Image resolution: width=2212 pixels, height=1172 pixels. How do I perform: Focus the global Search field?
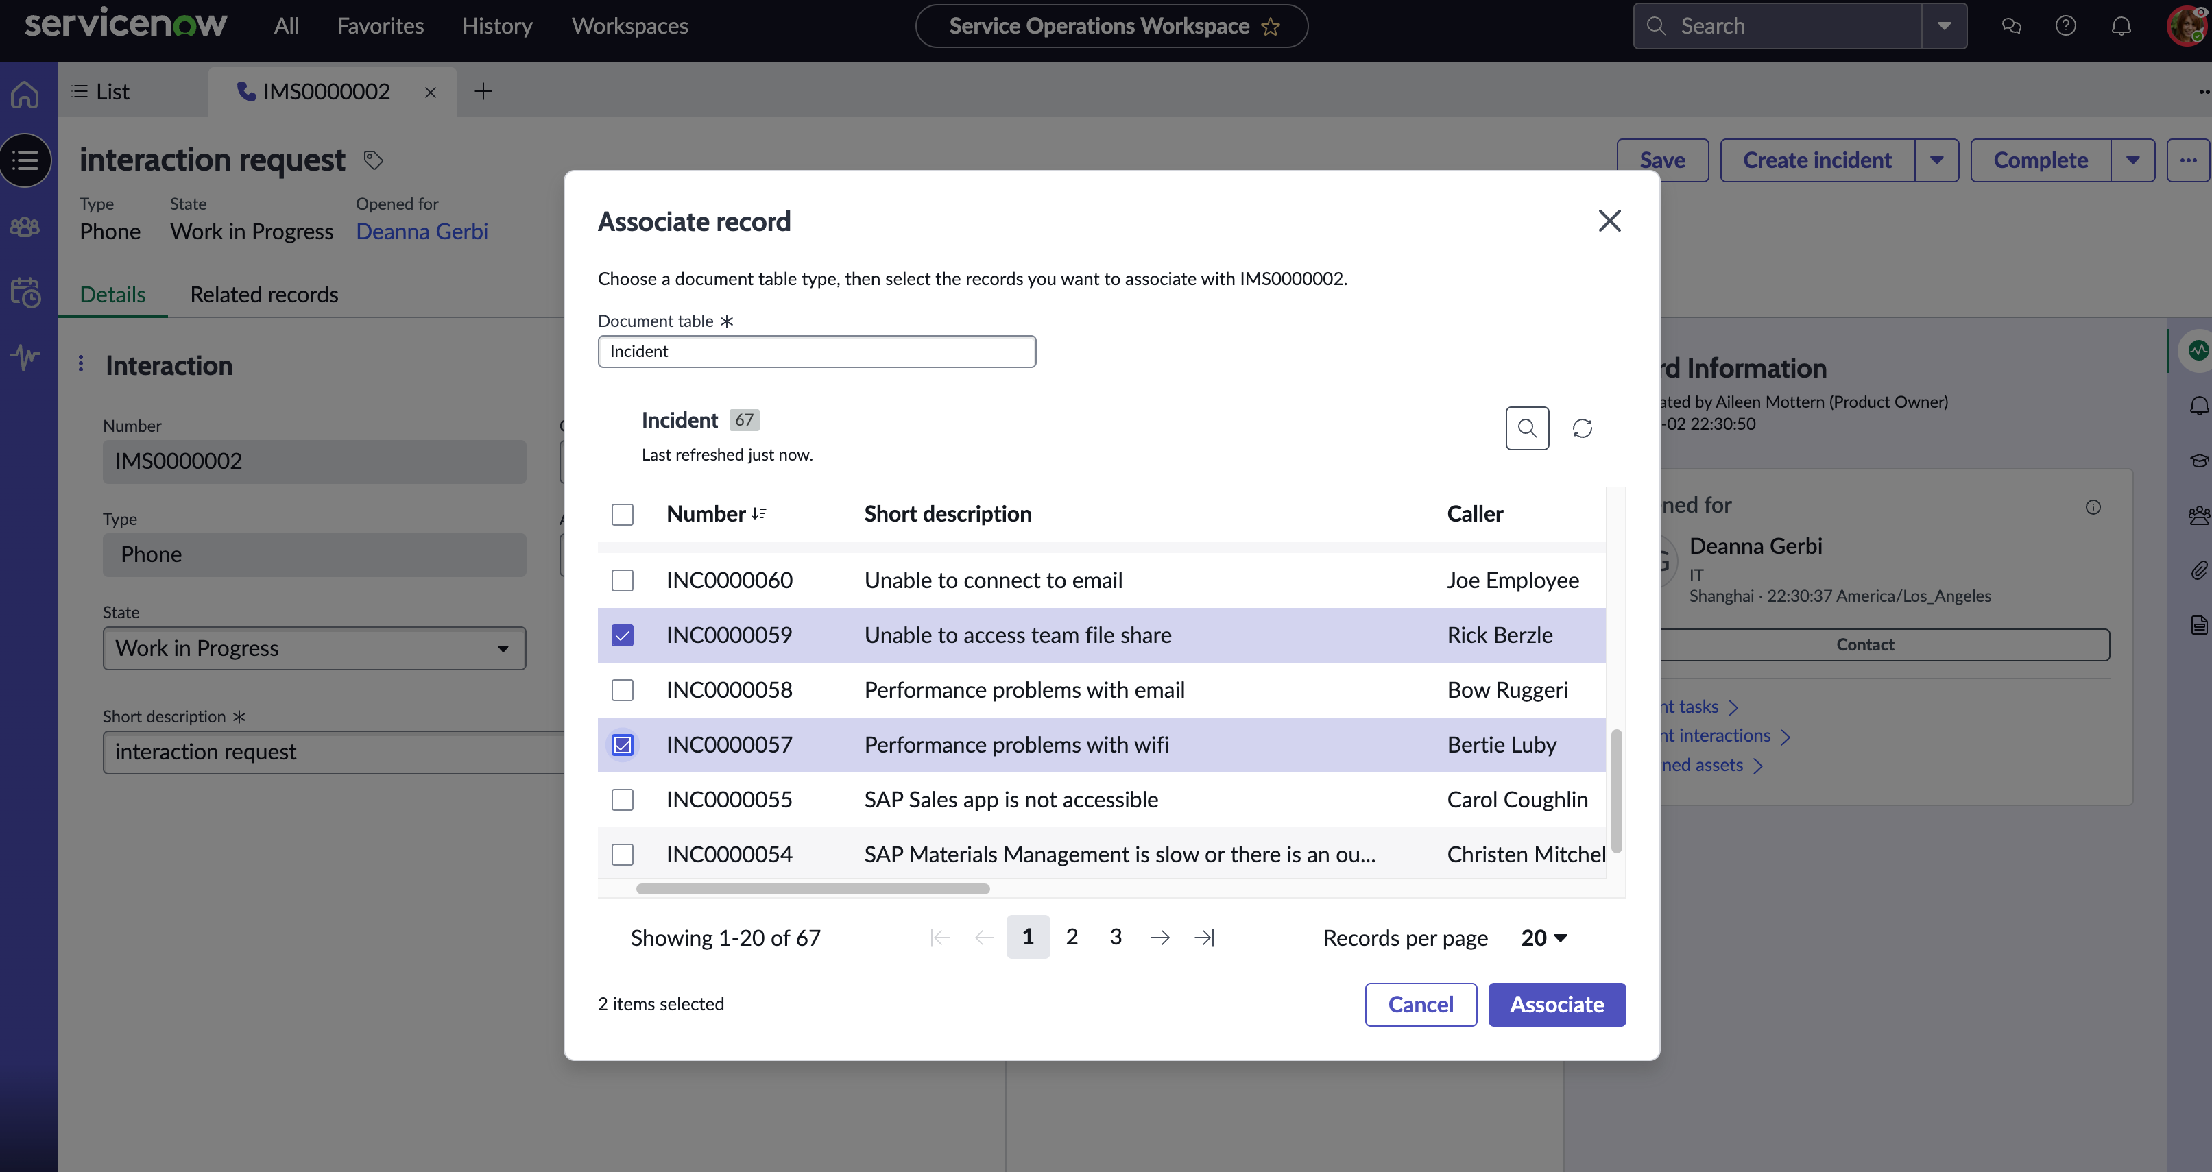click(1779, 26)
